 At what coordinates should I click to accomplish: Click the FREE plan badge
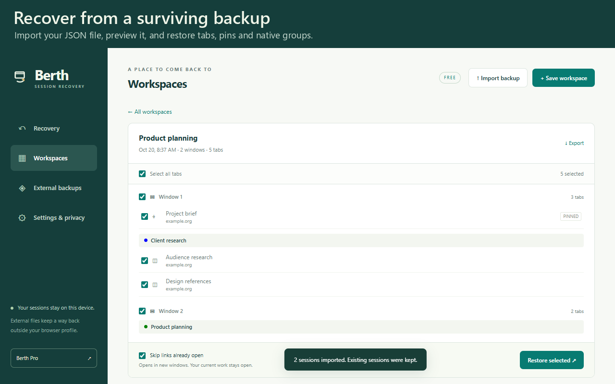(450, 78)
